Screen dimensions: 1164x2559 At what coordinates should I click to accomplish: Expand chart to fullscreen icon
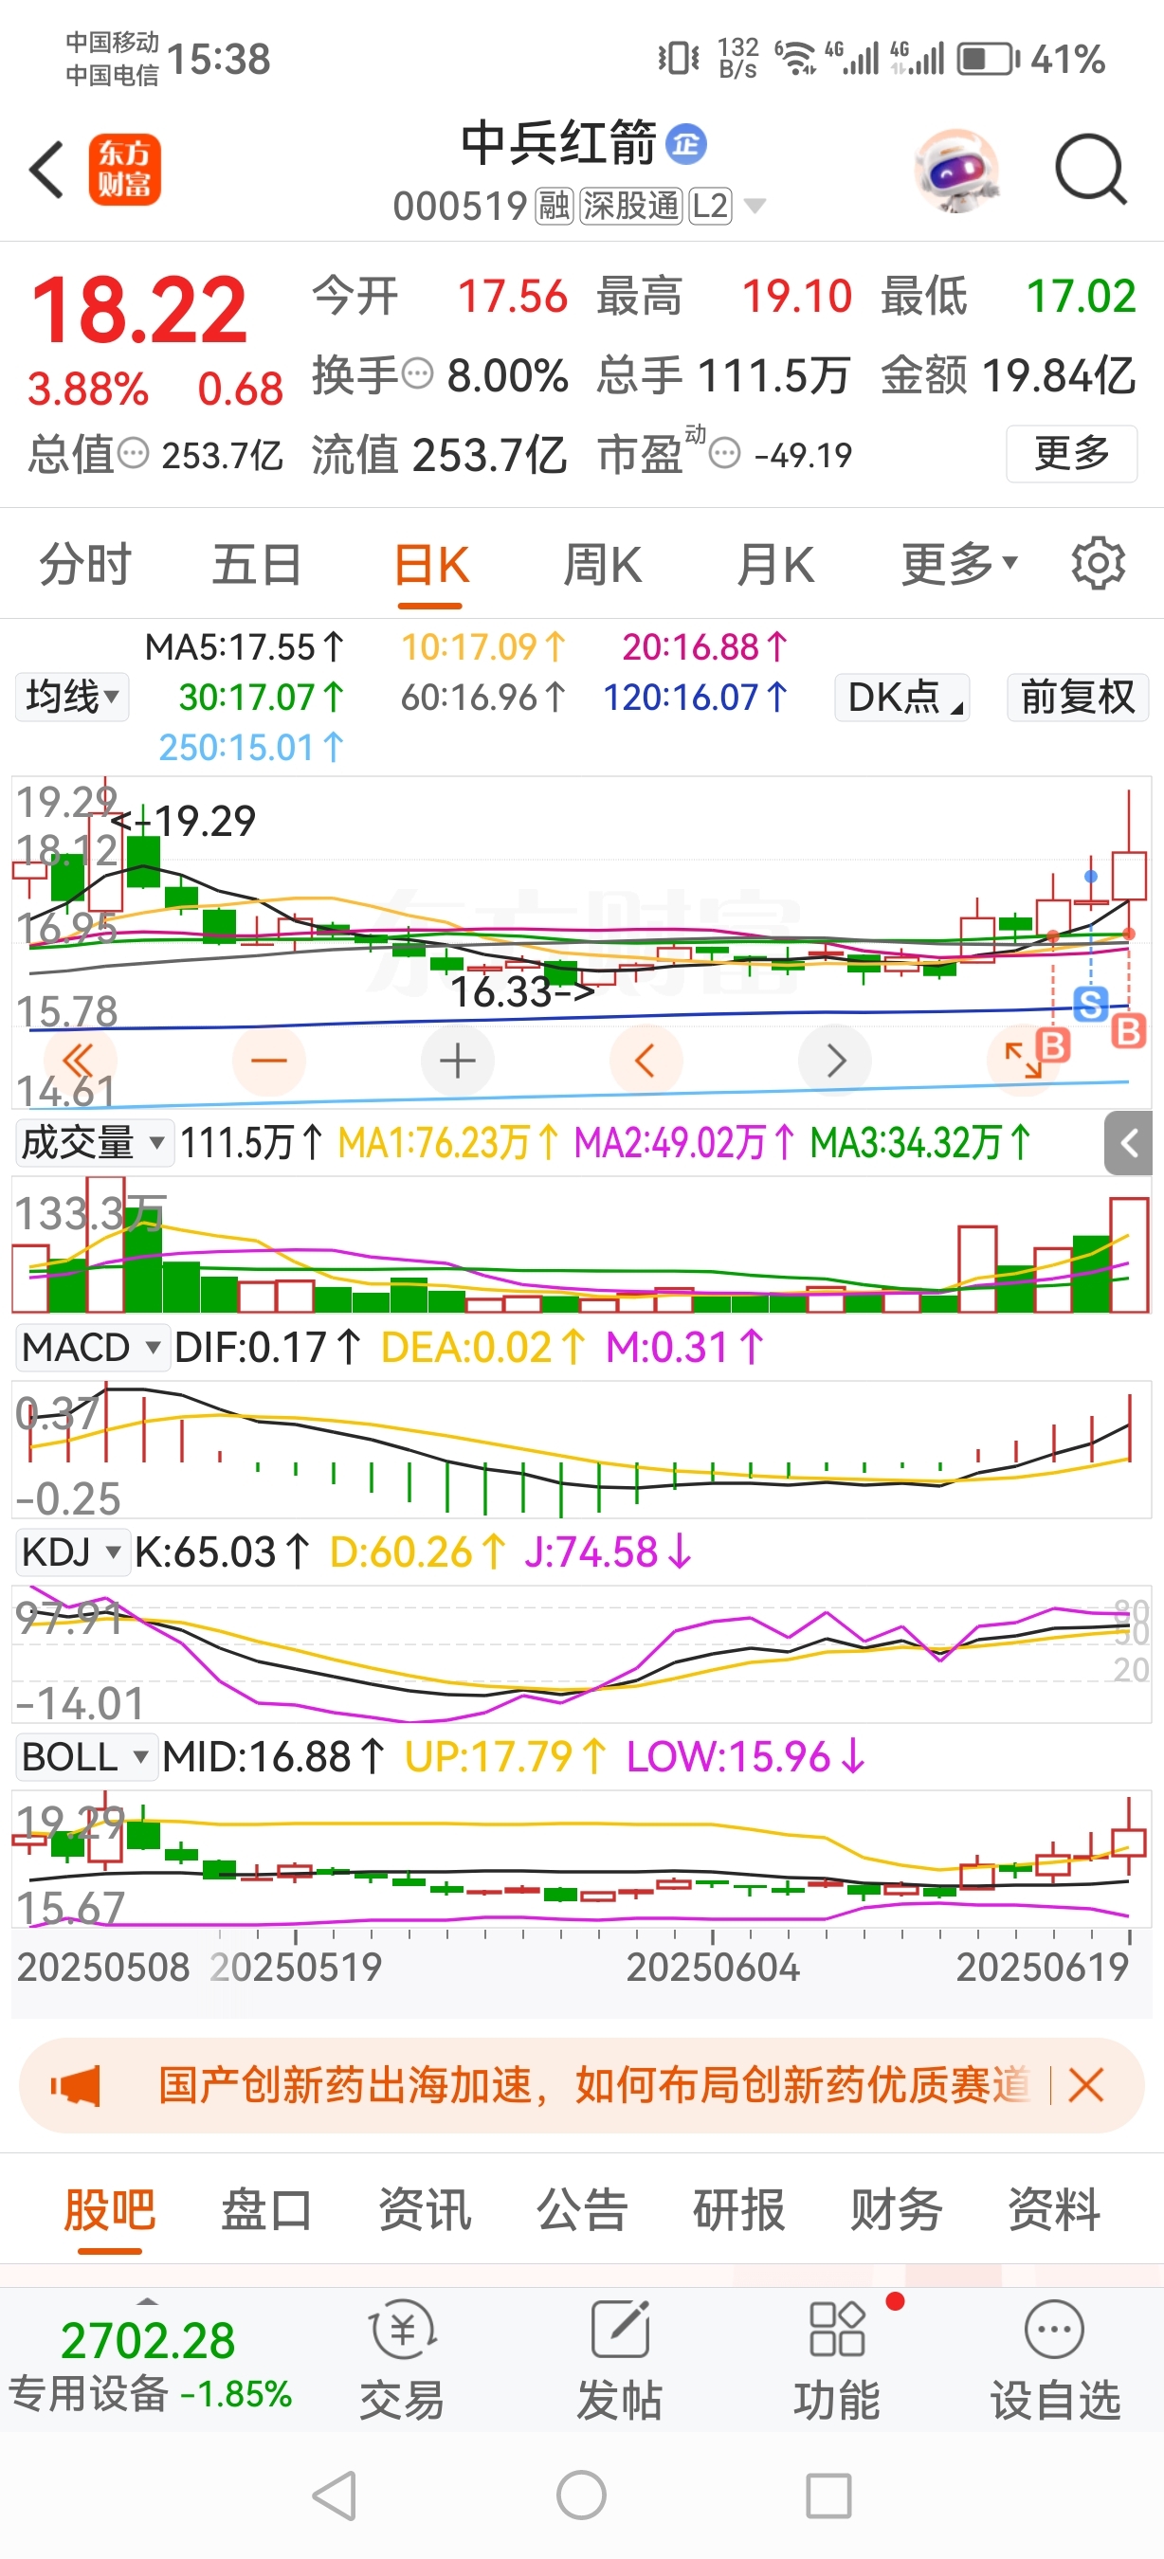click(x=1022, y=1061)
